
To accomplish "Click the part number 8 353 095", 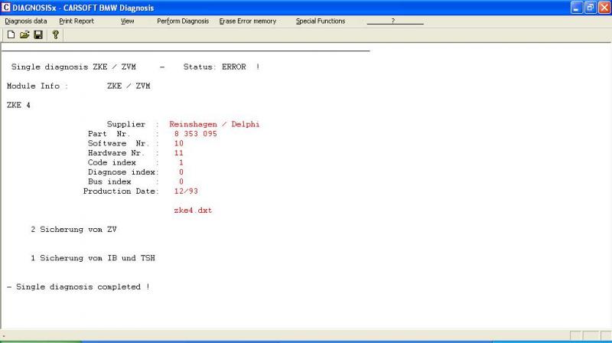I will tap(195, 134).
